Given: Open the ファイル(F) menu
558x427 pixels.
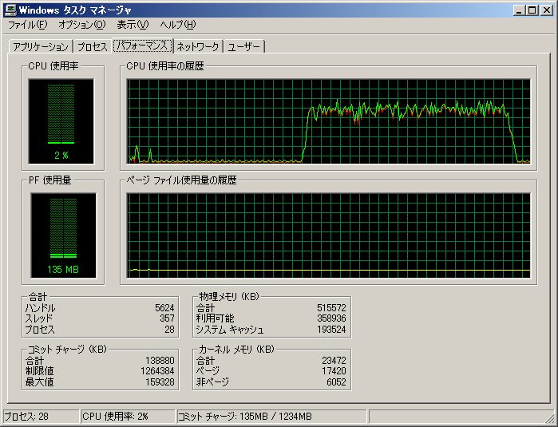Looking at the screenshot, I should [27, 25].
